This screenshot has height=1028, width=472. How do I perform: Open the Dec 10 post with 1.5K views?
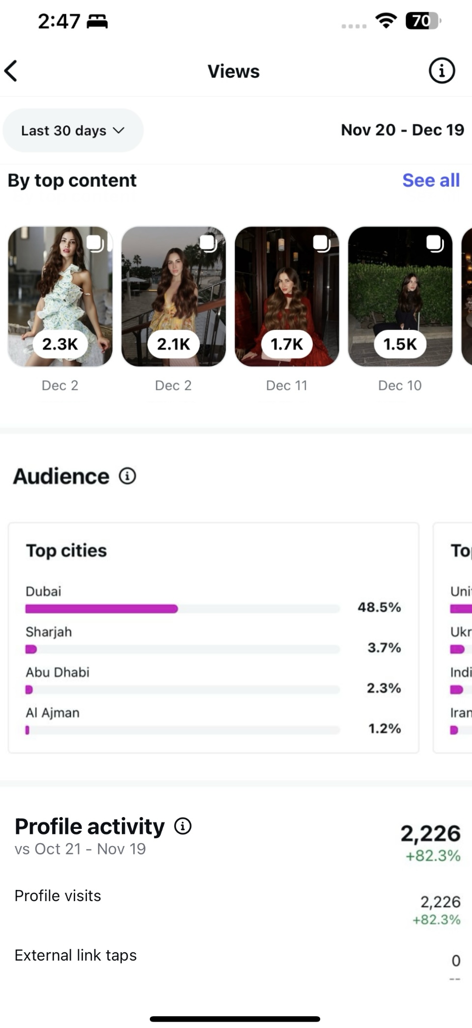(400, 296)
